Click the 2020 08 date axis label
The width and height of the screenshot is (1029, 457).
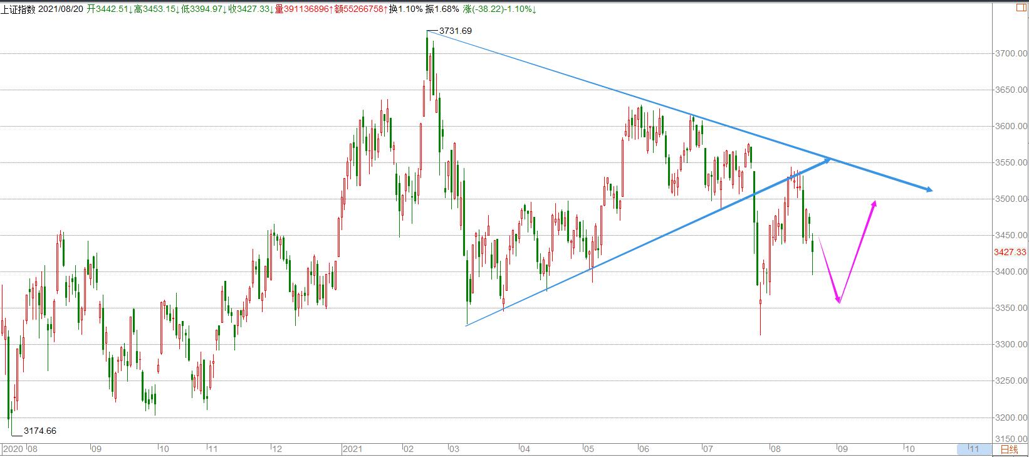(20, 449)
